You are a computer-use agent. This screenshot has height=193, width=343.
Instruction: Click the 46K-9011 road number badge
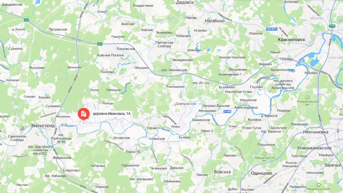point(271,29)
